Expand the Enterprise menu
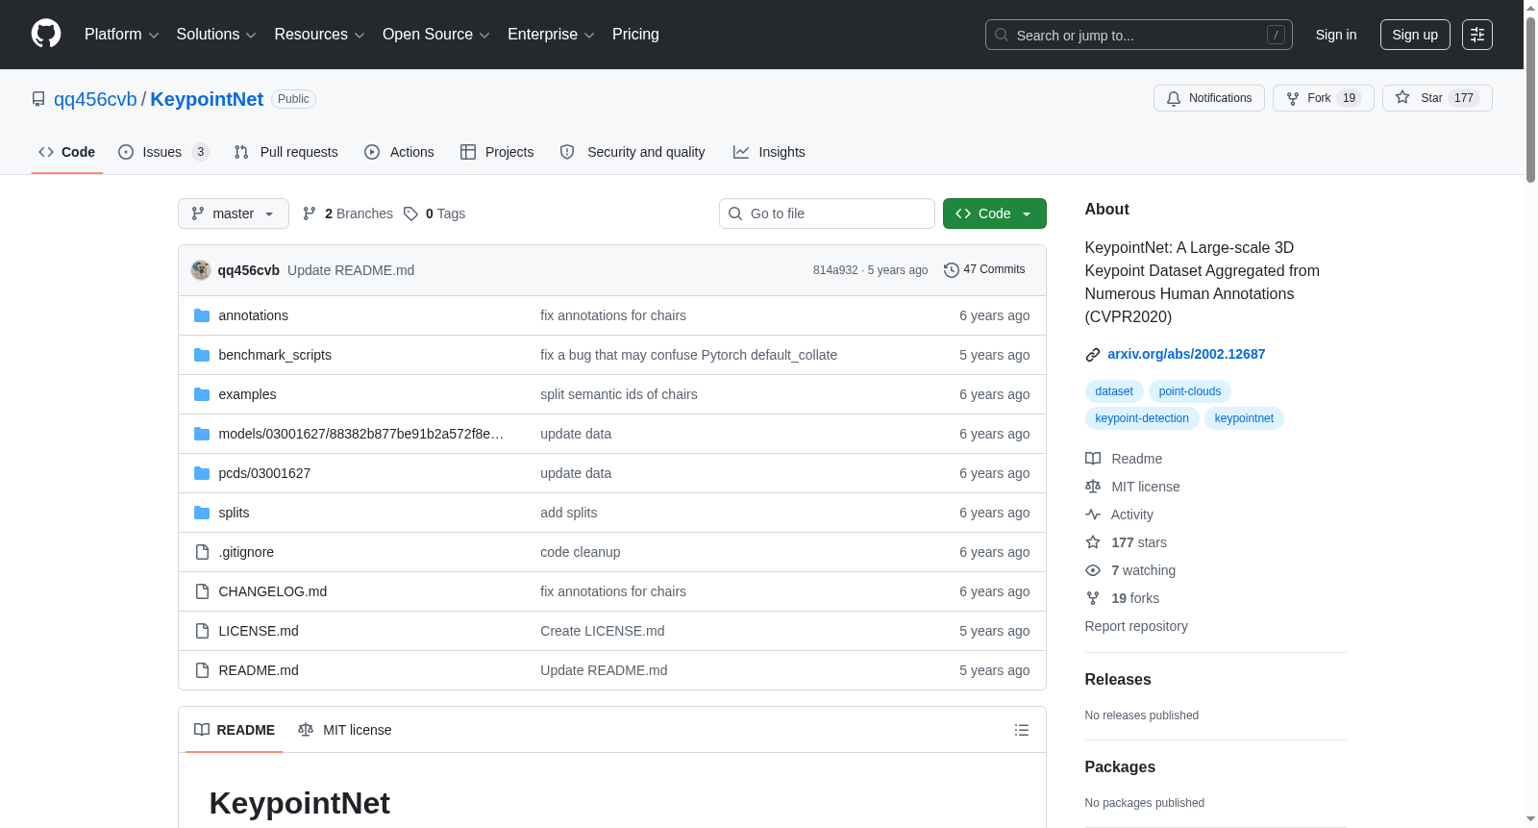The height and width of the screenshot is (828, 1538). [551, 35]
